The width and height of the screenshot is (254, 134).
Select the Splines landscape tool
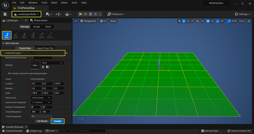tap(50, 35)
